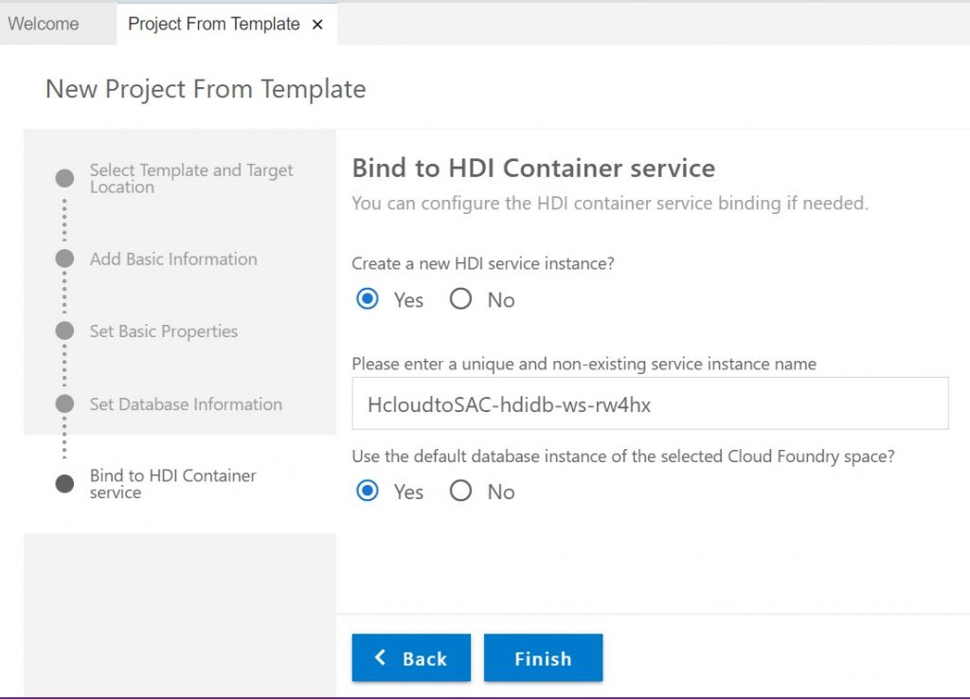Screen dimensions: 970x699
Task: Click the Set Basic Properties step circle
Action: pos(64,331)
